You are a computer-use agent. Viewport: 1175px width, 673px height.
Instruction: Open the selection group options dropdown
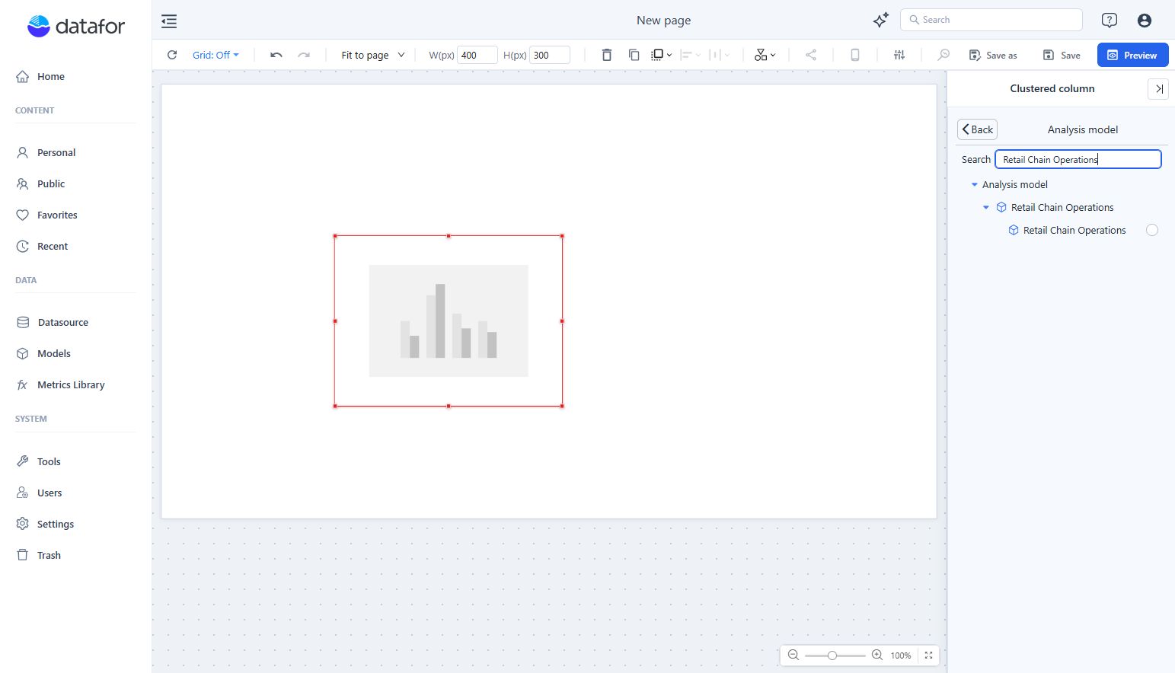662,55
